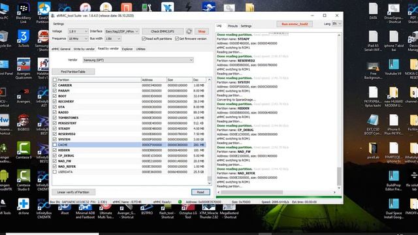The width and height of the screenshot is (418, 235).
Task: Open the Lang language dropdown
Action: [x=337, y=24]
